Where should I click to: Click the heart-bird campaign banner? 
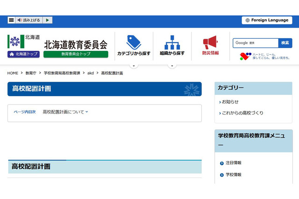265,56
